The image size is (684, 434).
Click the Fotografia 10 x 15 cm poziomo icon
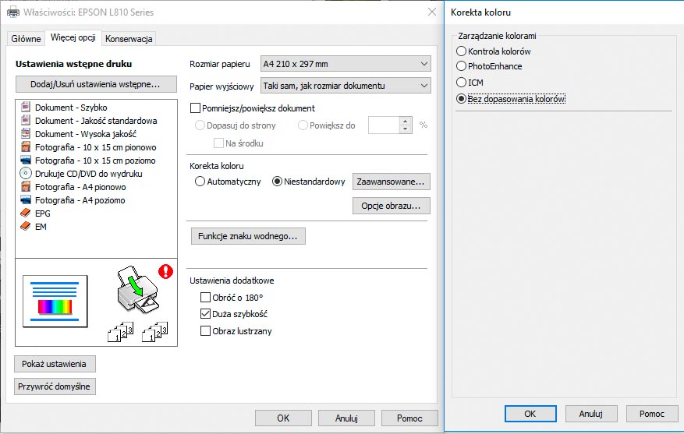(26, 161)
